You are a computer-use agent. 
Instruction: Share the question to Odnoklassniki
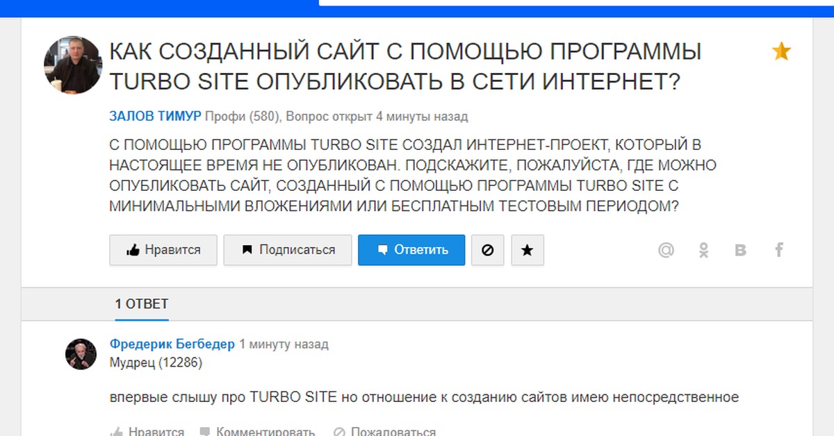coord(703,250)
